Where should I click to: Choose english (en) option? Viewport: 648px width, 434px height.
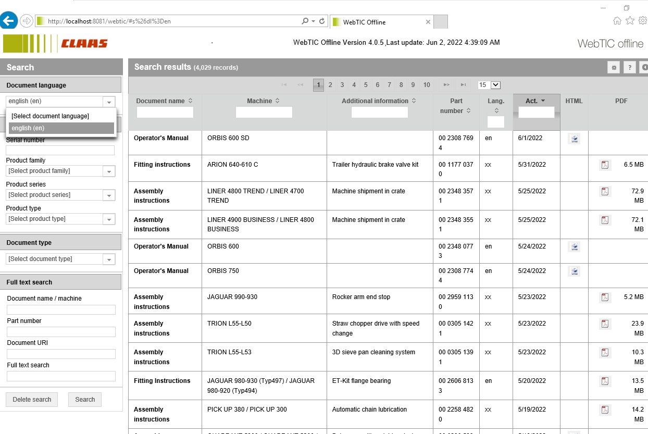[x=61, y=128]
